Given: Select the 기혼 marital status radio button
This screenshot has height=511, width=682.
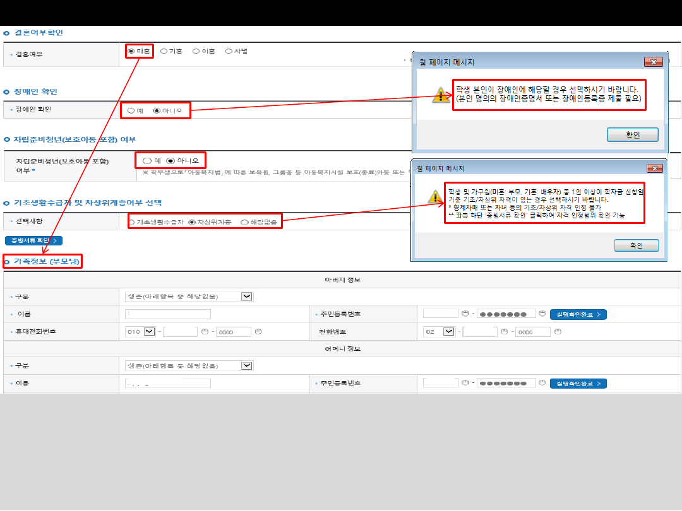Looking at the screenshot, I should 164,51.
